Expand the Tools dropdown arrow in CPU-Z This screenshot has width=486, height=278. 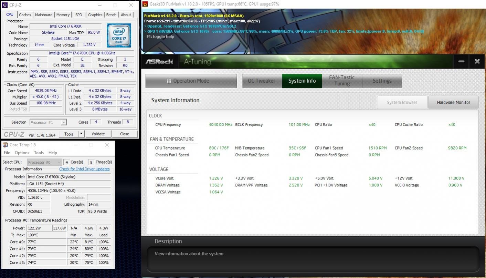pos(81,134)
